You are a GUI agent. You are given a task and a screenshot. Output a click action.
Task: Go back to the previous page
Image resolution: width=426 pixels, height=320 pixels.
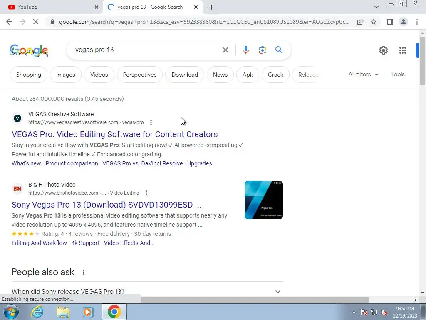(9, 22)
